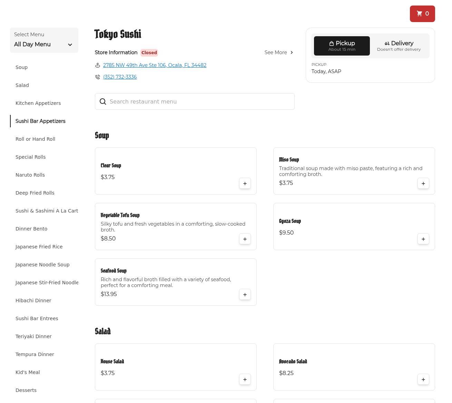Expand store info with See More
Screen dimensions: 452x403
point(279,52)
